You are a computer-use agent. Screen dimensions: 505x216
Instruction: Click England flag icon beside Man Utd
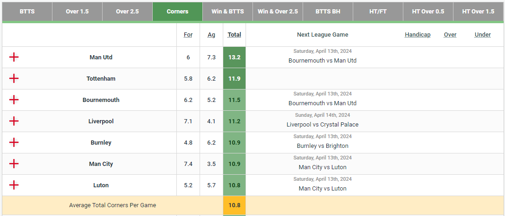tap(14, 57)
